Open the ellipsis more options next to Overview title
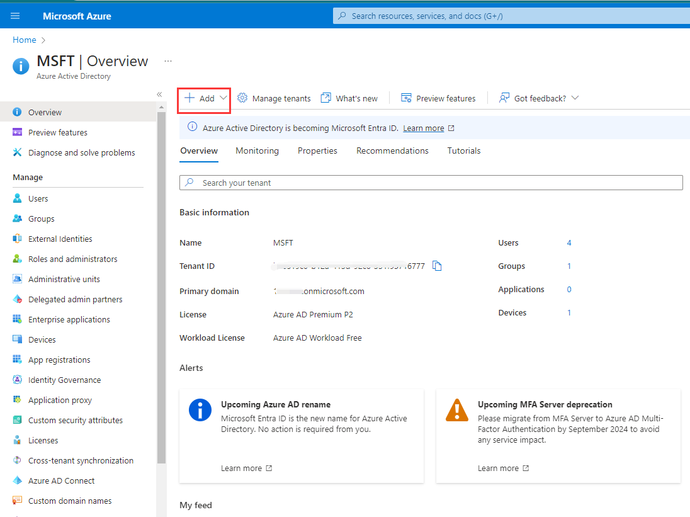 167,61
